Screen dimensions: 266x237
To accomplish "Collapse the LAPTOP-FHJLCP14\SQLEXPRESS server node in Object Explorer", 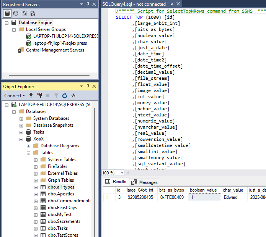I will [x=7, y=105].
